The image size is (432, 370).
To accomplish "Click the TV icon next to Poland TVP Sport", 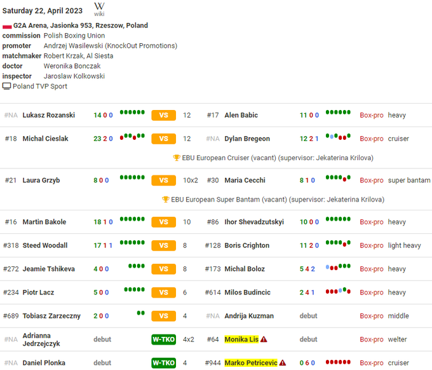I will (7, 86).
